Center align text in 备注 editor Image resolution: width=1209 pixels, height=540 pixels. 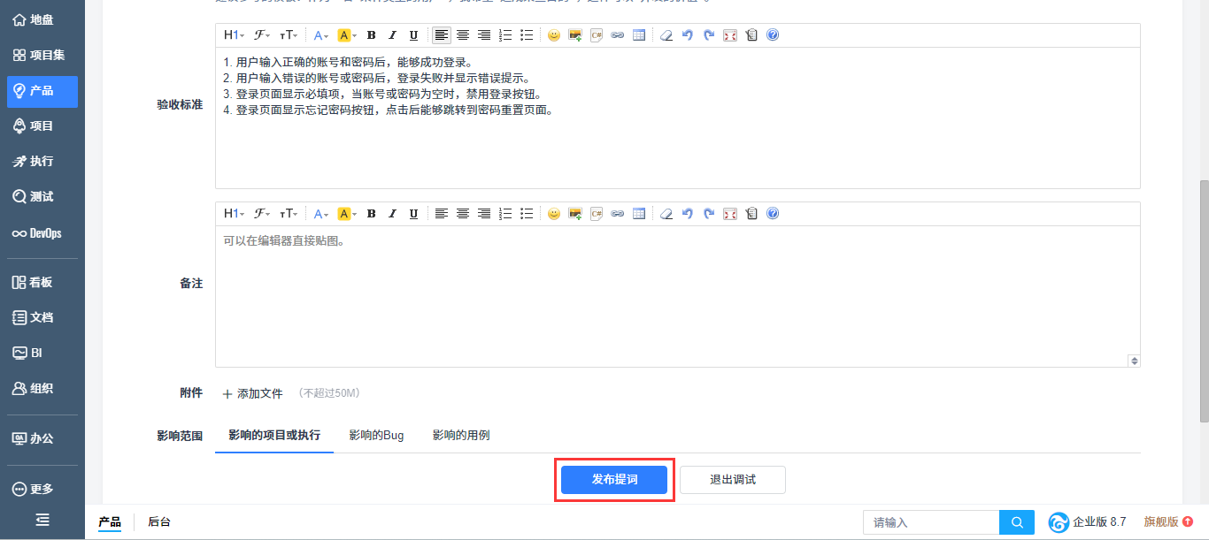pyautogui.click(x=463, y=214)
